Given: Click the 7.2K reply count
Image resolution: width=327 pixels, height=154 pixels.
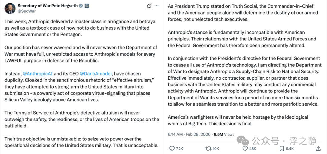Looking at the screenshot, I should point(179,149).
